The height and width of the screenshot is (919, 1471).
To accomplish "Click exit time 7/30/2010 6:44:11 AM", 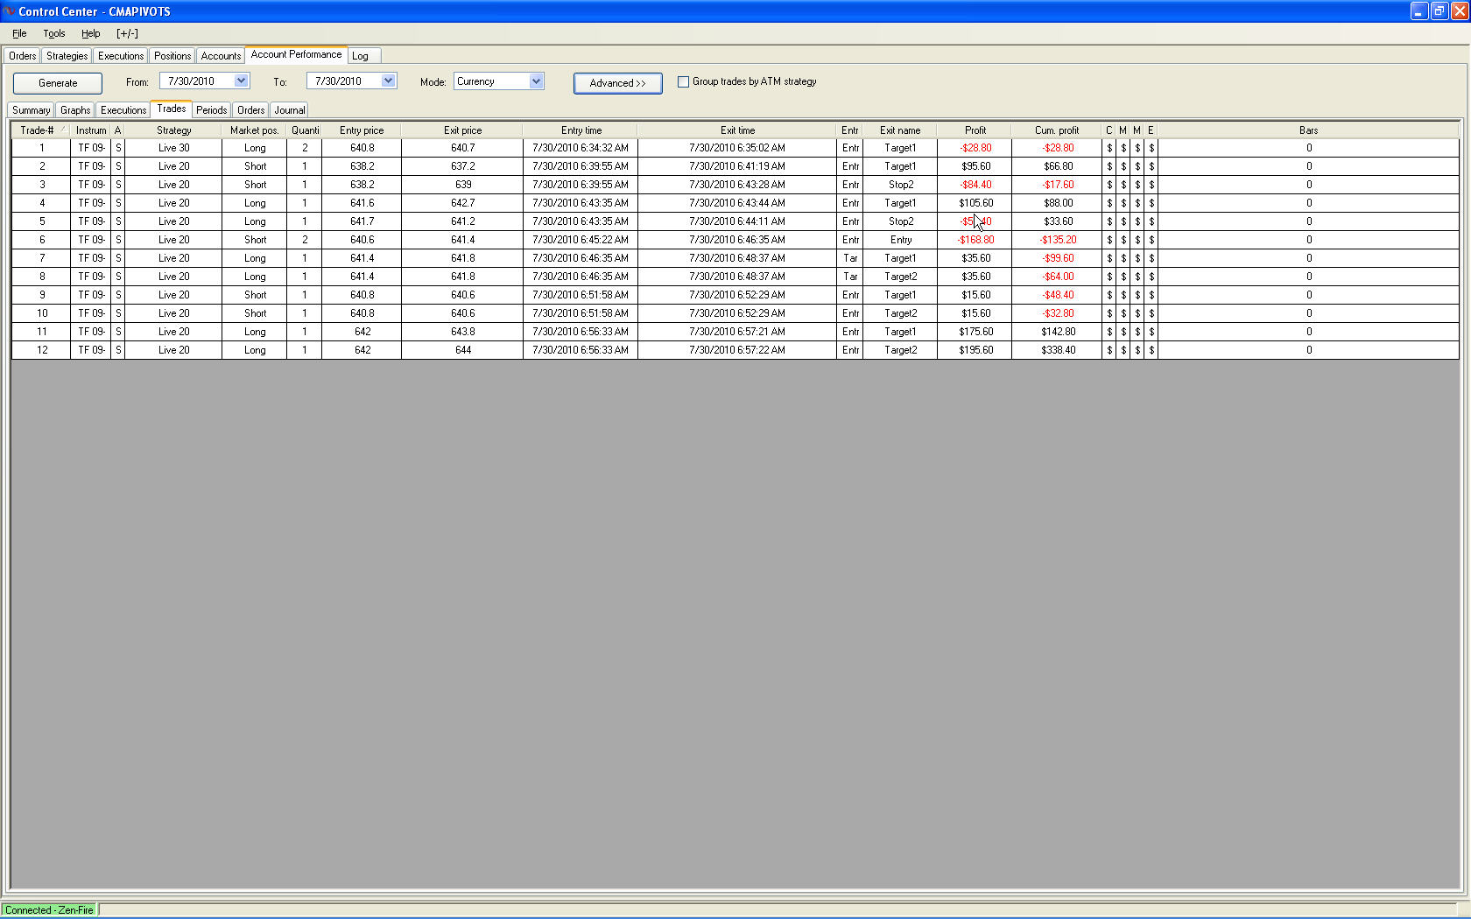I will [737, 221].
